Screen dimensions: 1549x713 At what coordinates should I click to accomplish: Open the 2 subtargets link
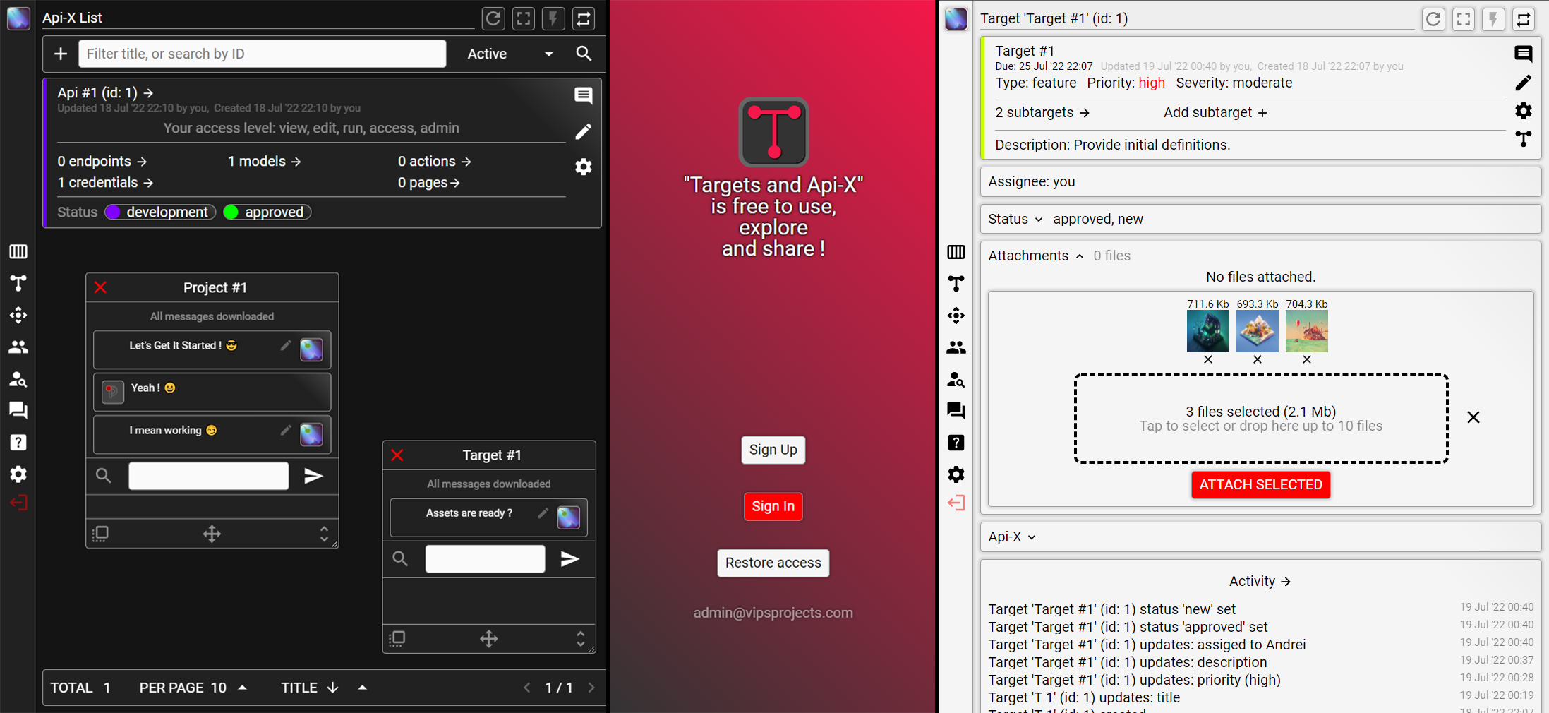tap(1042, 113)
